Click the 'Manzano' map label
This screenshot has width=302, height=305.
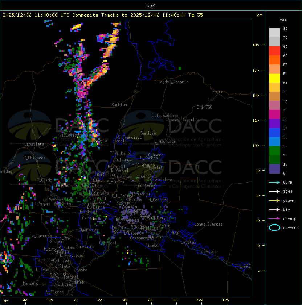coord(30,283)
